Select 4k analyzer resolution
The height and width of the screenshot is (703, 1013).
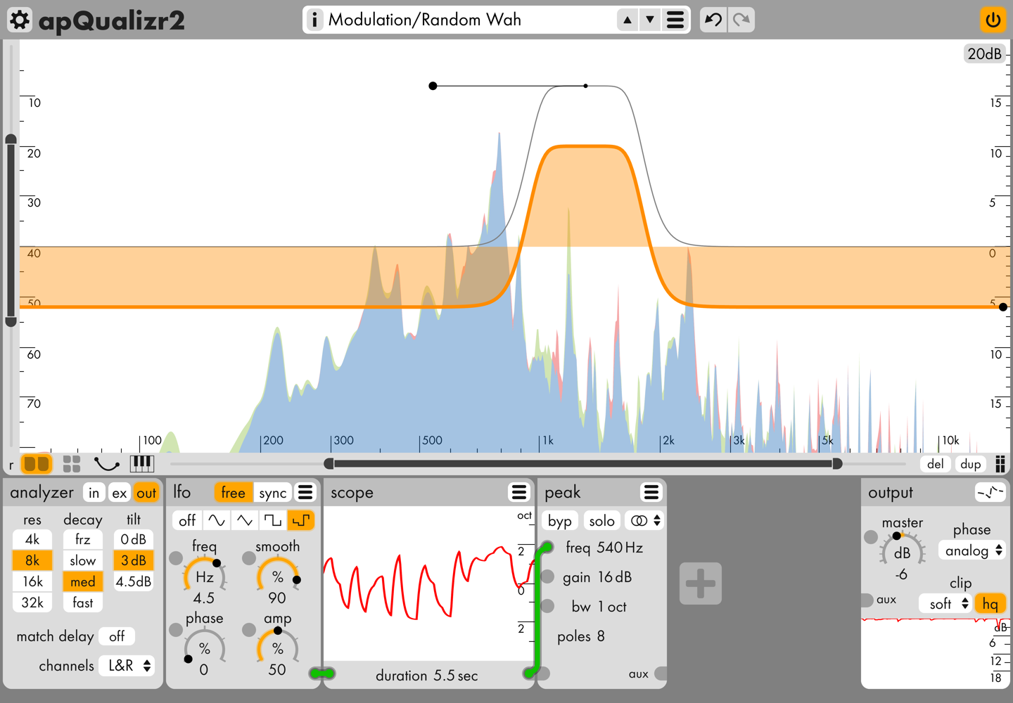32,539
